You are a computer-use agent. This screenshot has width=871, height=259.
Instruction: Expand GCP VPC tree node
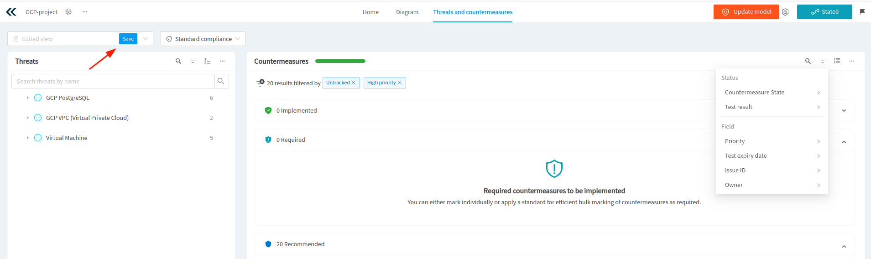(28, 118)
